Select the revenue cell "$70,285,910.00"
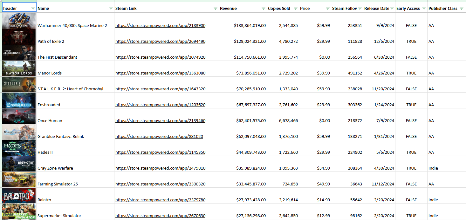This screenshot has height=220, width=466. click(243, 85)
